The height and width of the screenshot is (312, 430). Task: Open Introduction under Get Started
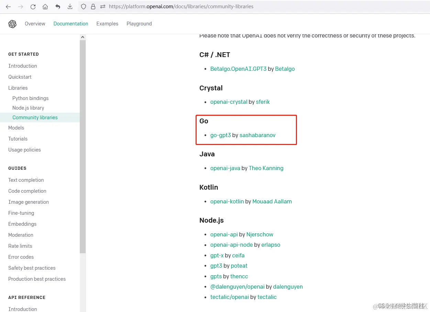[x=23, y=66]
